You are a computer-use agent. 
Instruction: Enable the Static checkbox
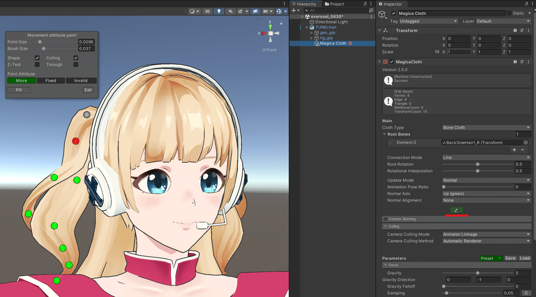click(509, 13)
